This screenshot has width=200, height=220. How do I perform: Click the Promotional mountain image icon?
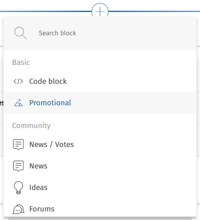tap(18, 103)
